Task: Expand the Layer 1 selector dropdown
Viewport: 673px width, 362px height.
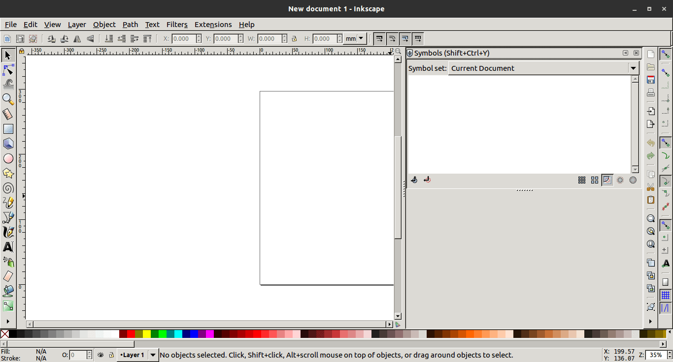Action: click(x=152, y=355)
